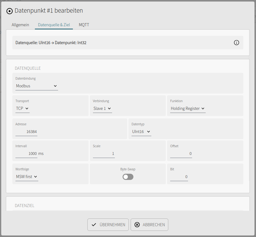Open the Wortfolge MSW first dropdown
The width and height of the screenshot is (256, 237).
tap(27, 177)
